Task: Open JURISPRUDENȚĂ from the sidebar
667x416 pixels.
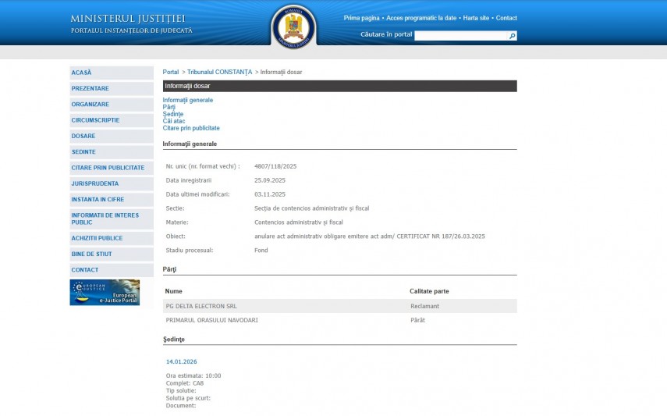Action: [x=95, y=183]
